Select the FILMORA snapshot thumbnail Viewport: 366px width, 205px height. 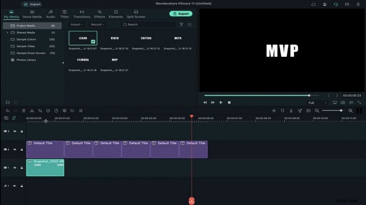(x=83, y=60)
